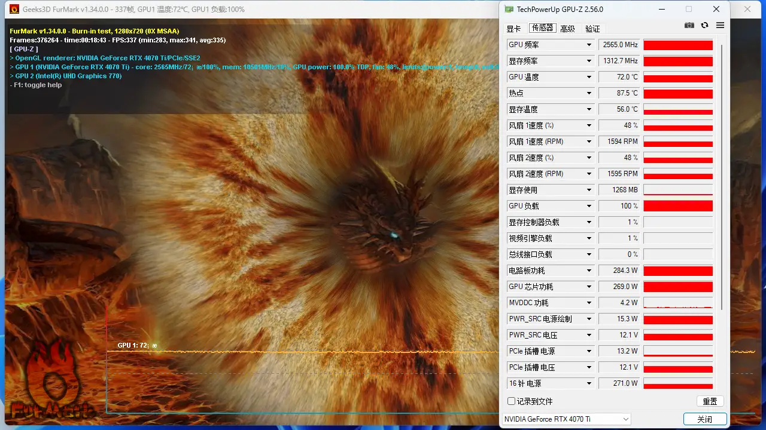
Task: Enable the 记录到文件 checkbox
Action: 511,401
